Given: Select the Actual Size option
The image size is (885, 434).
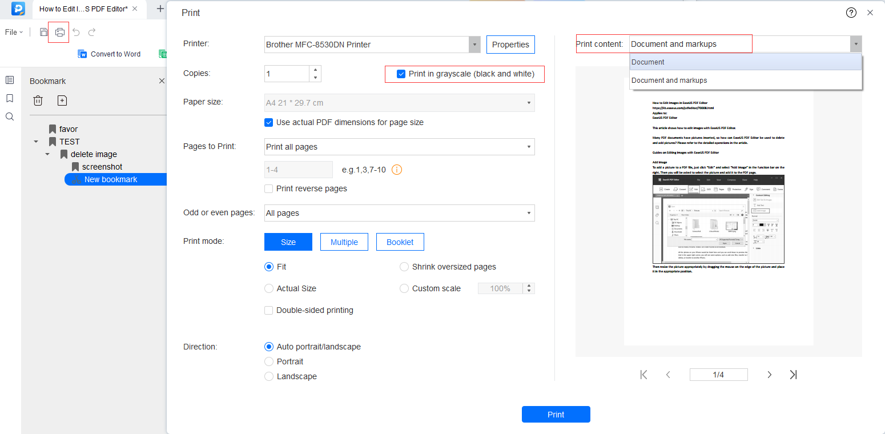Looking at the screenshot, I should [x=269, y=288].
